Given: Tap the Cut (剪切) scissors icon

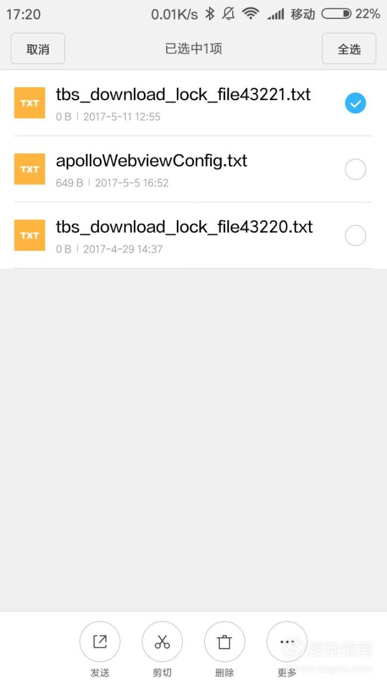Looking at the screenshot, I should (162, 641).
